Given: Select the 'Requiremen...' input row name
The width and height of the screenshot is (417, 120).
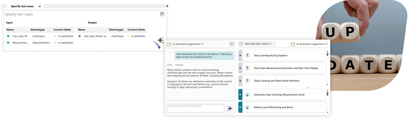Looking at the screenshot, I should [21, 43].
